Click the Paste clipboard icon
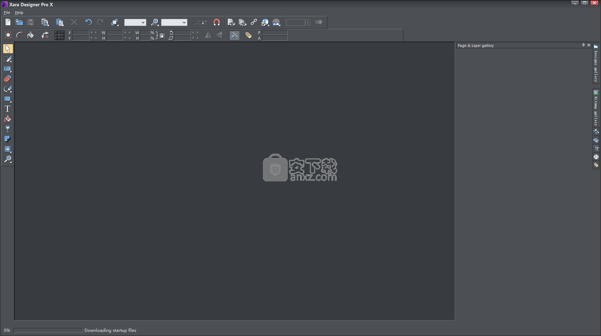 60,22
